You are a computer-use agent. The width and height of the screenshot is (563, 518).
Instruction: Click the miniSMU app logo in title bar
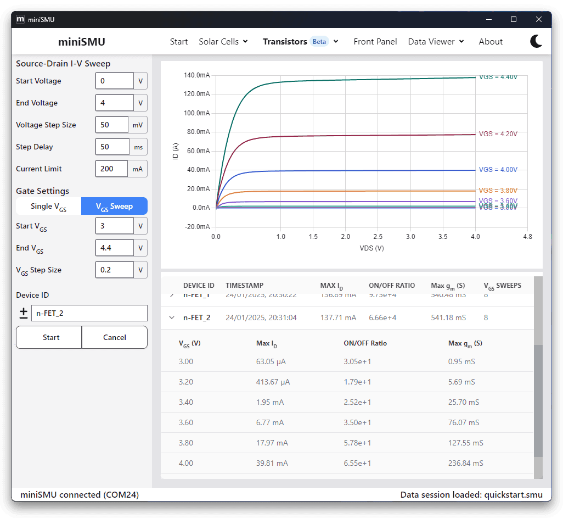20,19
